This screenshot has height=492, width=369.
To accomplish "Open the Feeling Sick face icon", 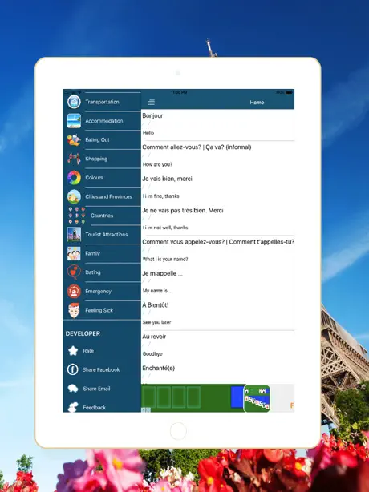I will 74,310.
